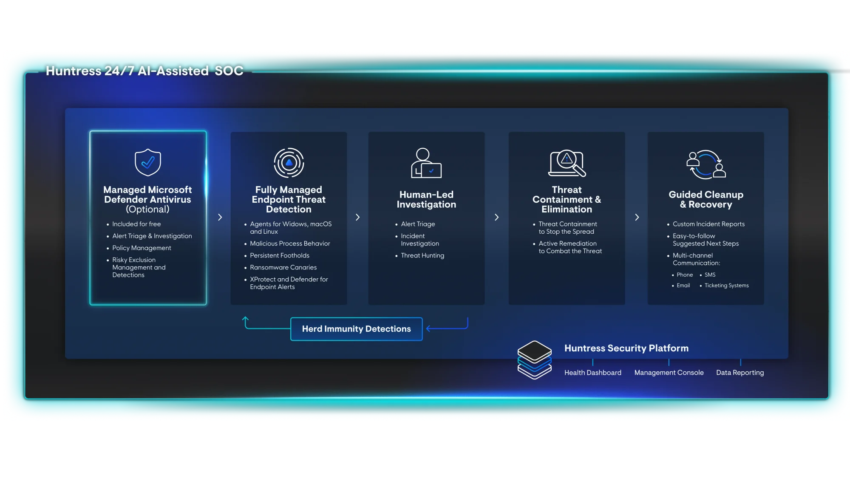Screen dimensions: 850x478
Task: Click chevron between Threat Containment and Guided Cleanup
Action: (x=637, y=217)
